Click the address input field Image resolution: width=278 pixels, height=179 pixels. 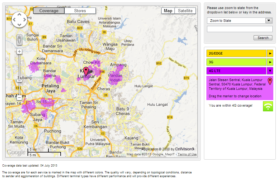(240, 29)
